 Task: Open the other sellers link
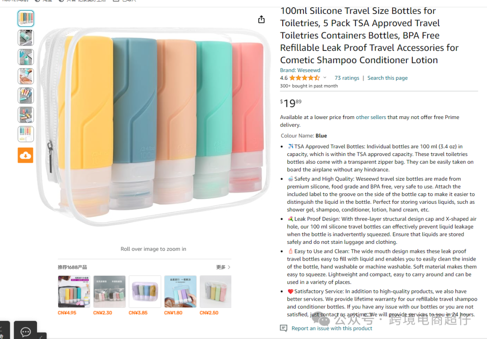point(371,117)
